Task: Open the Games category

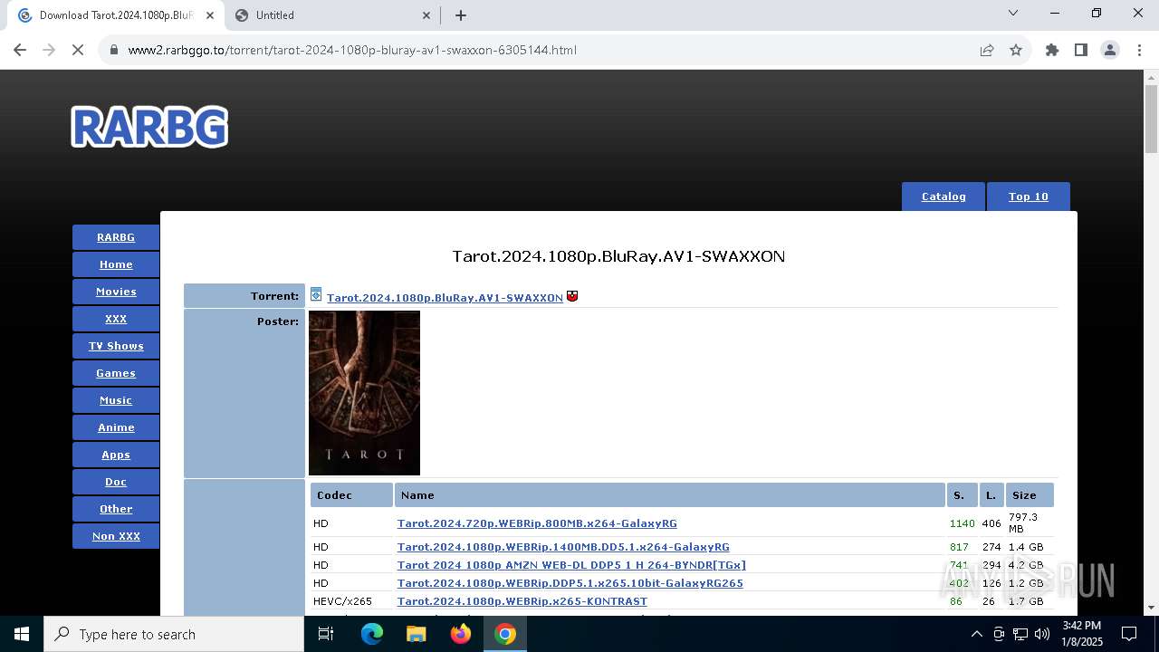Action: click(x=116, y=373)
